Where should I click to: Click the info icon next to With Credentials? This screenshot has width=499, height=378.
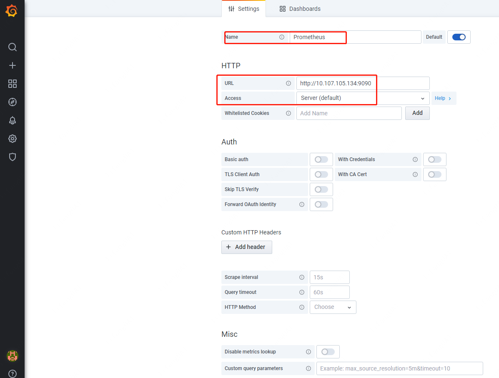click(x=415, y=159)
